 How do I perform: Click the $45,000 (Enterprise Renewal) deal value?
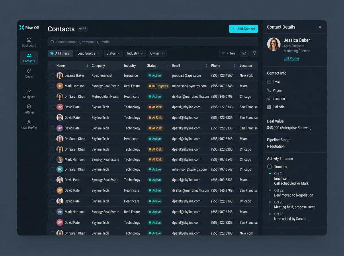(289, 128)
